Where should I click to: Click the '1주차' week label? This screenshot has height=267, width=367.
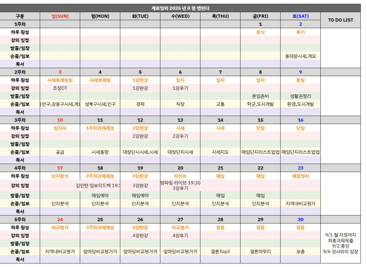pyautogui.click(x=20, y=24)
